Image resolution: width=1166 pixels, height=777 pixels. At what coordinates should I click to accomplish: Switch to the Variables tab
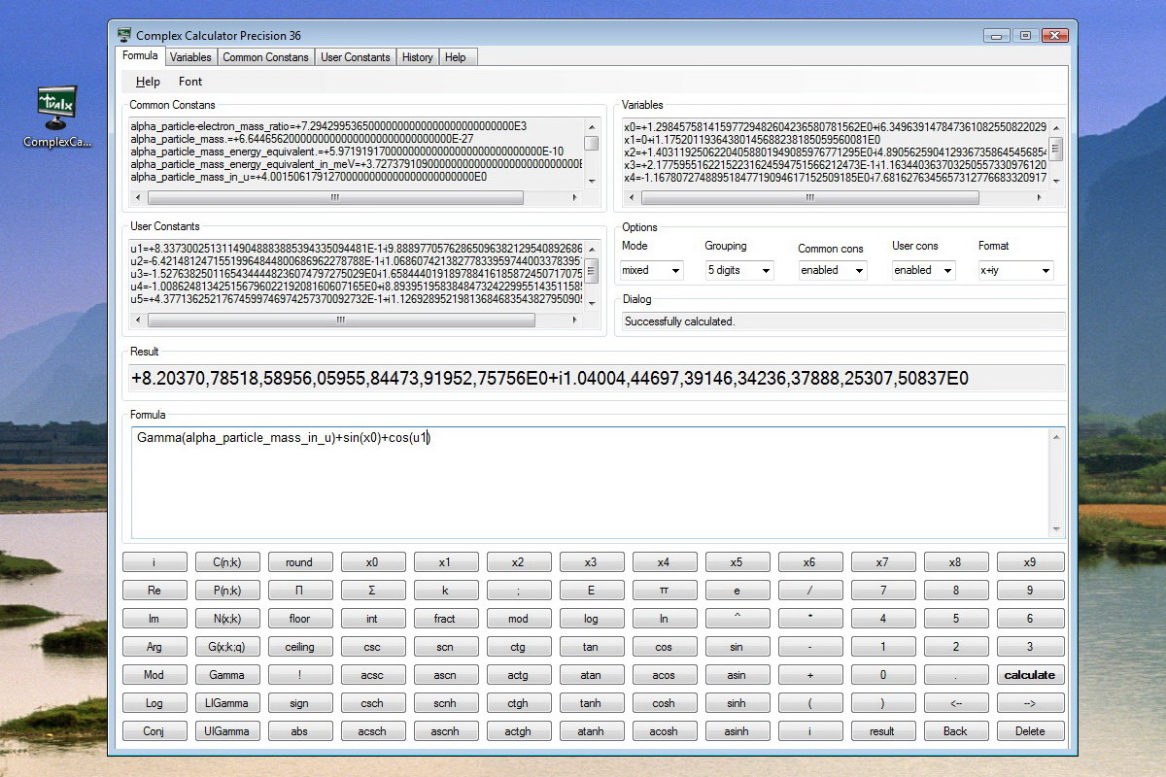tap(190, 57)
